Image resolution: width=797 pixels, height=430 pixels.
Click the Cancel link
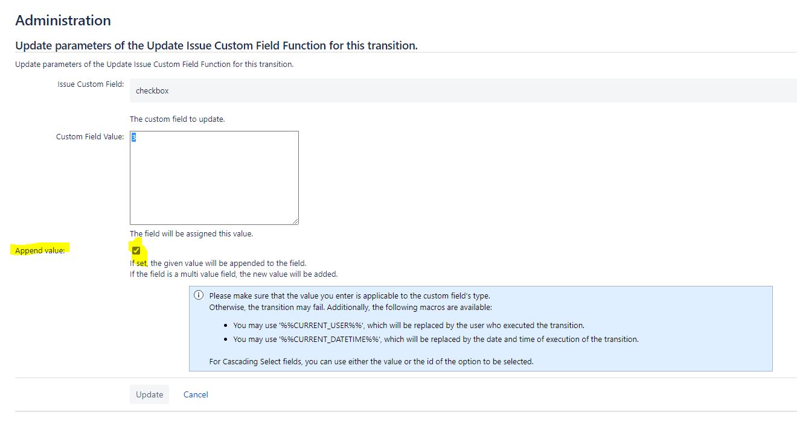click(x=195, y=394)
